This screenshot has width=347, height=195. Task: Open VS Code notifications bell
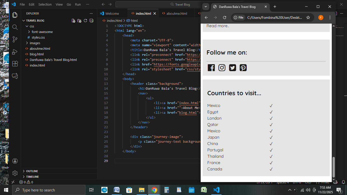[x=343, y=182]
